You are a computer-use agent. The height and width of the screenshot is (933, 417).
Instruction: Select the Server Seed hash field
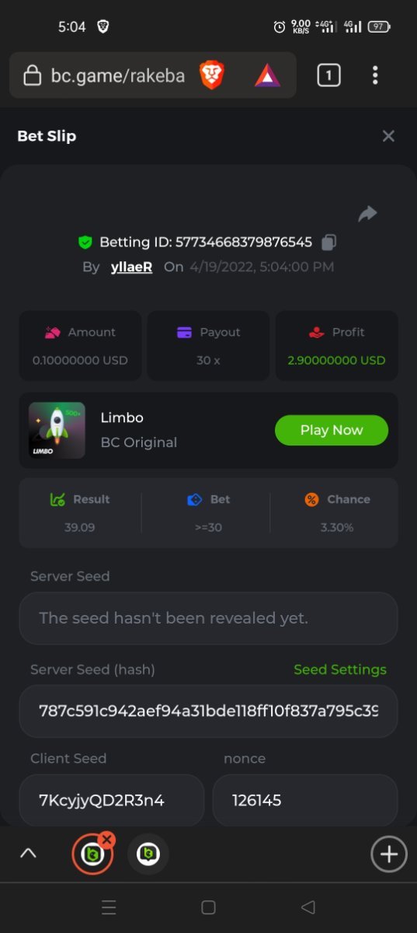coord(208,711)
